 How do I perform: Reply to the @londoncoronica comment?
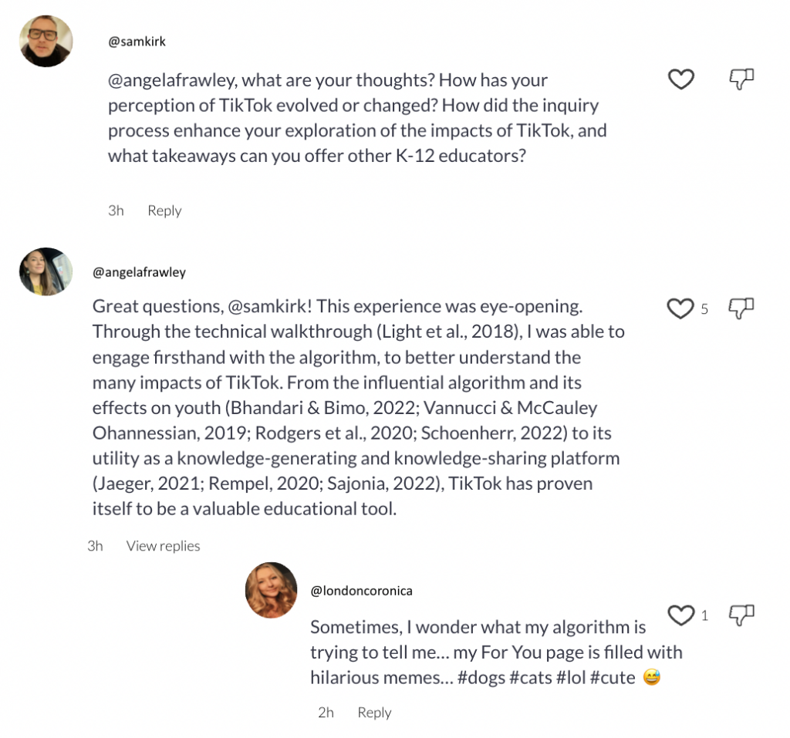coord(374,713)
